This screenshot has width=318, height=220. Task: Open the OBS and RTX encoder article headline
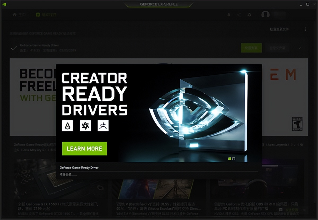coord(257,206)
